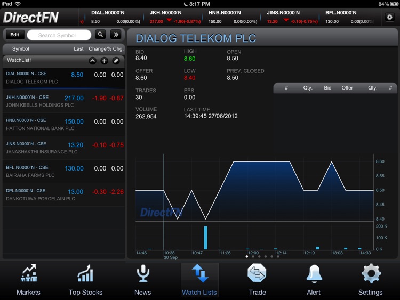Select the Watch Lists tab
The height and width of the screenshot is (300, 400).
coord(199,280)
